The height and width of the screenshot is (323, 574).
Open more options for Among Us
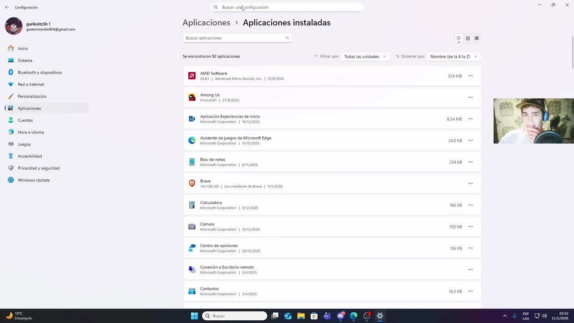point(470,97)
